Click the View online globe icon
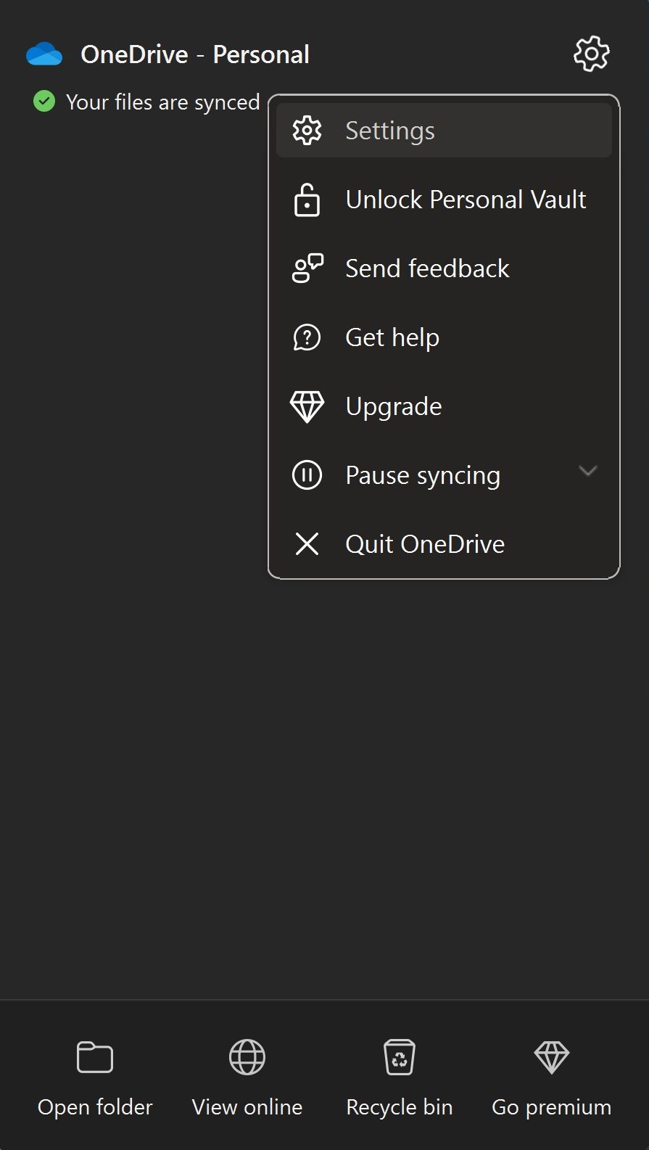This screenshot has height=1150, width=649. click(247, 1057)
